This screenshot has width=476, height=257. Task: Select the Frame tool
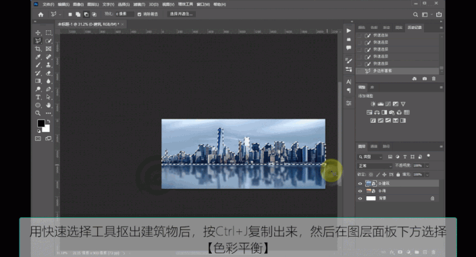tap(48, 49)
